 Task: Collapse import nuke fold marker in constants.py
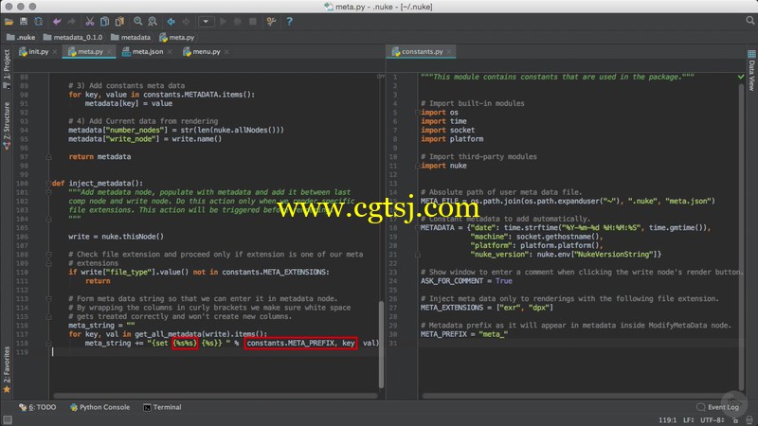tap(418, 165)
